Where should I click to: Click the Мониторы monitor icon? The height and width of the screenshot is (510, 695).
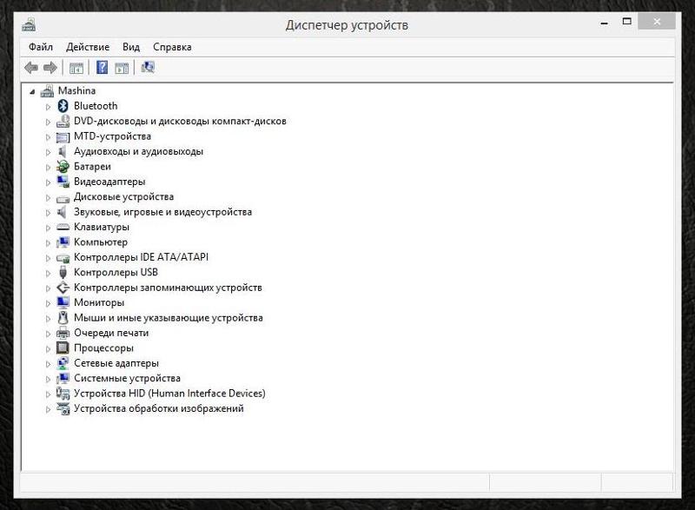pos(63,302)
